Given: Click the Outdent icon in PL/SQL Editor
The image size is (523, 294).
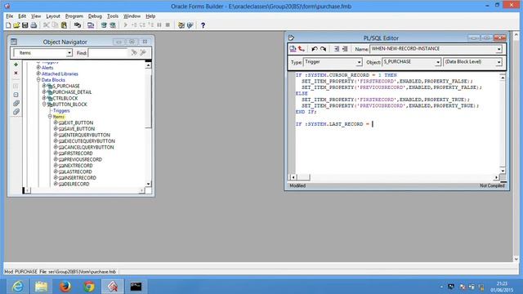Looking at the screenshot, I should (345, 49).
